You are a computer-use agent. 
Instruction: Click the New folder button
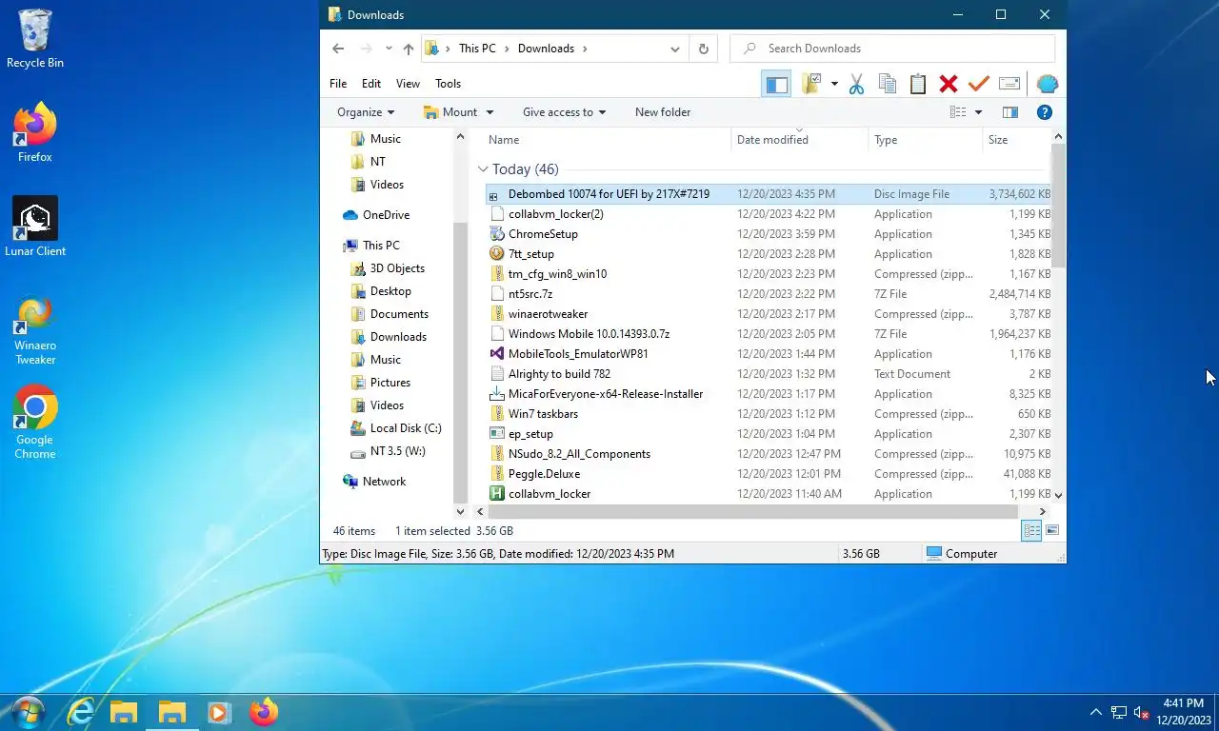pyautogui.click(x=663, y=112)
